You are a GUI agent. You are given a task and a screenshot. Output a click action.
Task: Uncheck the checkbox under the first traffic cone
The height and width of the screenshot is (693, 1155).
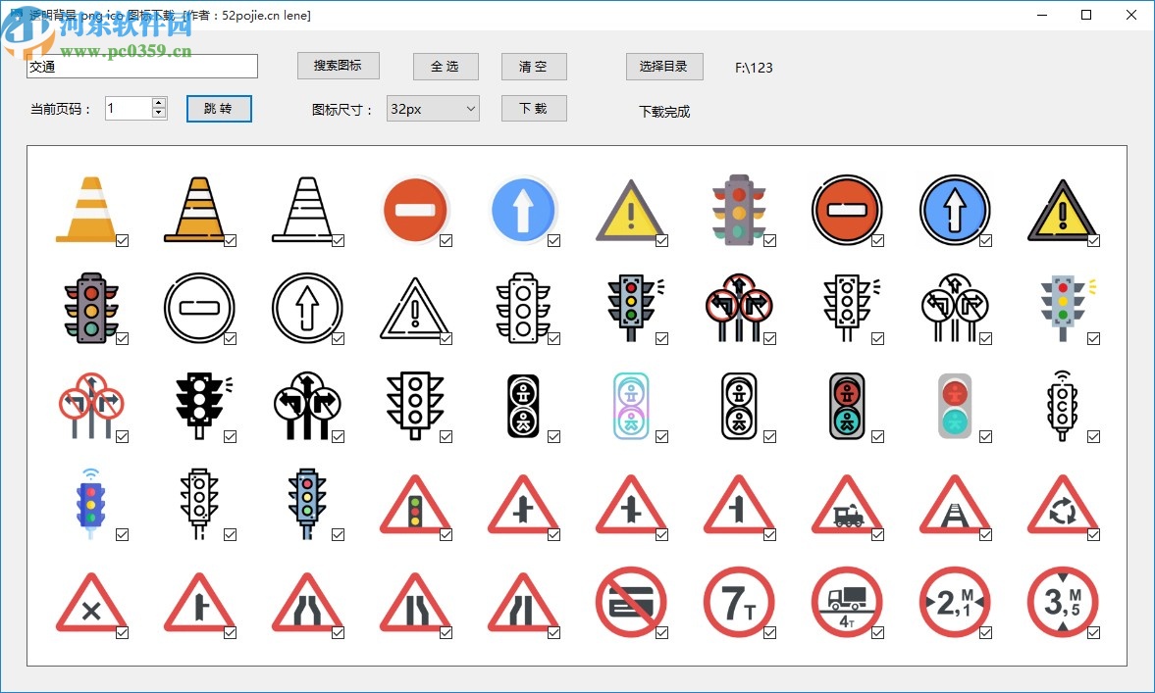click(124, 238)
